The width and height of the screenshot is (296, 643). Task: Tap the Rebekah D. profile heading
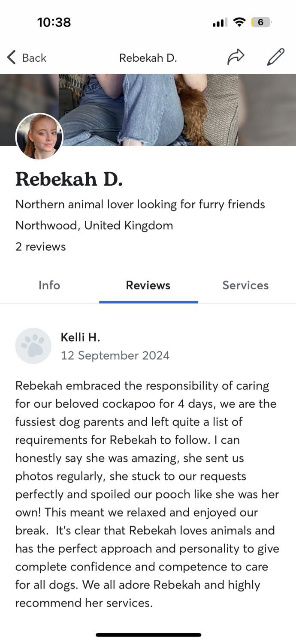point(69,179)
